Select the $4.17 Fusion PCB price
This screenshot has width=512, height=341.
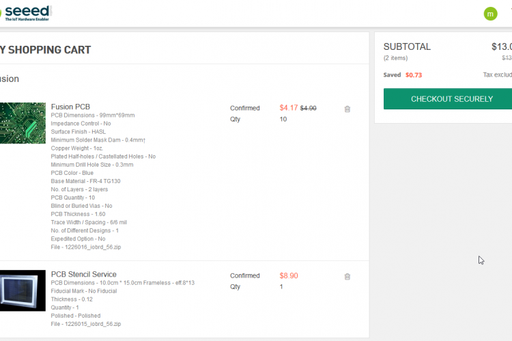(288, 108)
